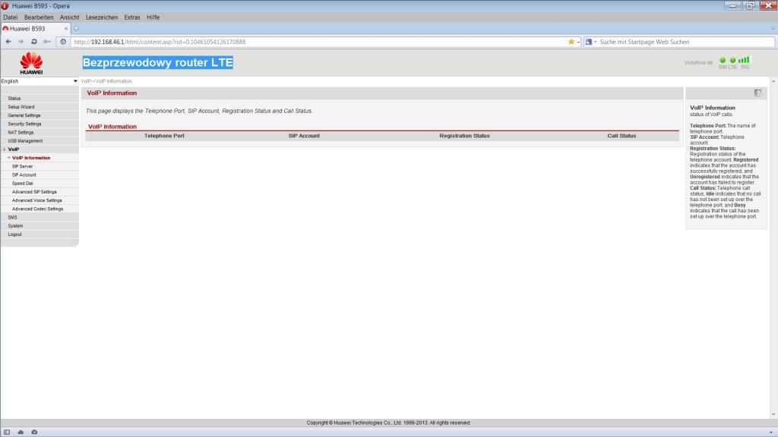Viewport: 778px width, 437px height.
Task: Click the 'Vodafone.de' operator label
Action: pyautogui.click(x=699, y=62)
